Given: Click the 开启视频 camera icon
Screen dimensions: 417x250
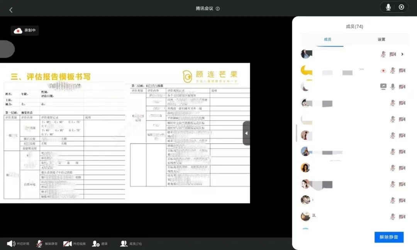Looking at the screenshot, I should (x=67, y=243).
